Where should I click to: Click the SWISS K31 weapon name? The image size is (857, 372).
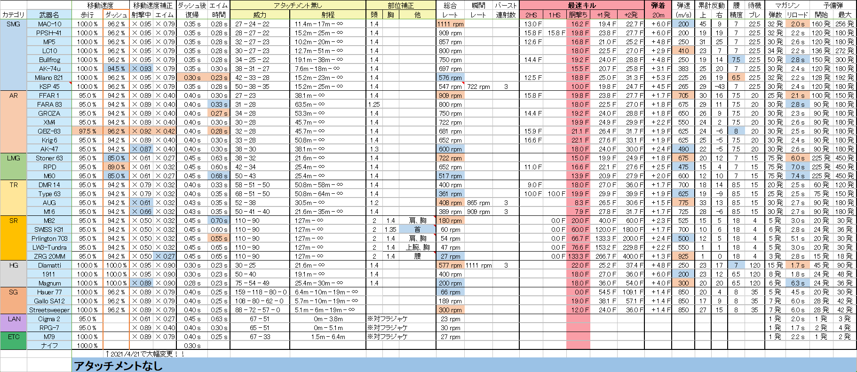49,230
